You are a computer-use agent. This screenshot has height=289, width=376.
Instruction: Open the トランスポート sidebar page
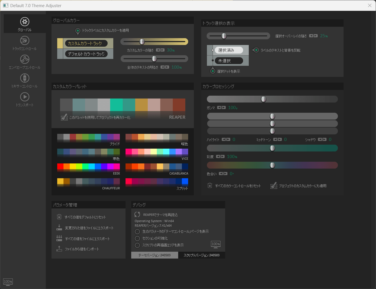pos(25,99)
